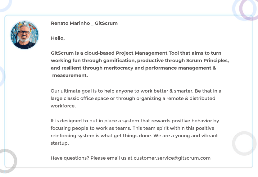Open the customer.service@gitscrum.com email address
Viewport: 258px width, 177px height.
172,158
